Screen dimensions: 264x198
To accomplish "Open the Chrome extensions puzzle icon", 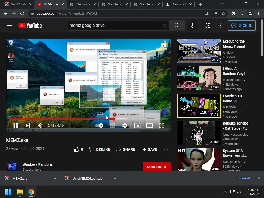I will coord(233,13).
